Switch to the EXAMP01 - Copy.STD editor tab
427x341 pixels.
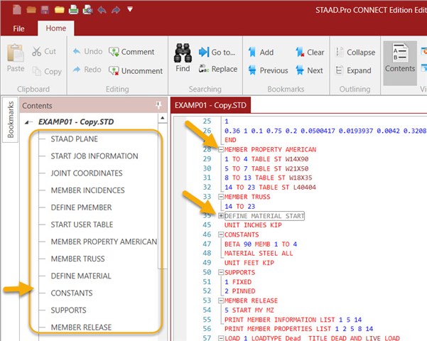[211, 105]
